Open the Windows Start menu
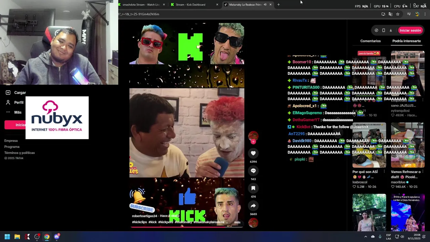The height and width of the screenshot is (242, 430). coord(7,237)
